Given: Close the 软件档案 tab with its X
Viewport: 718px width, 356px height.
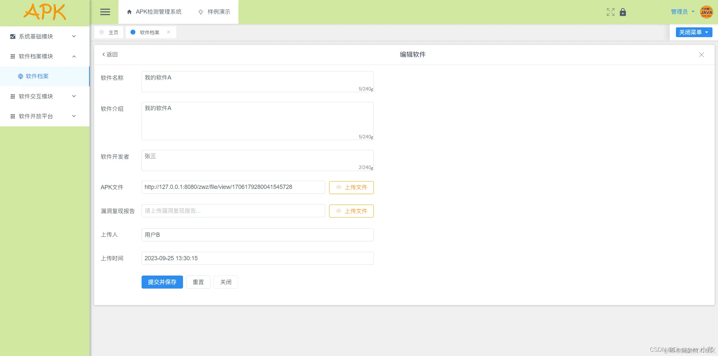Looking at the screenshot, I should click(169, 32).
